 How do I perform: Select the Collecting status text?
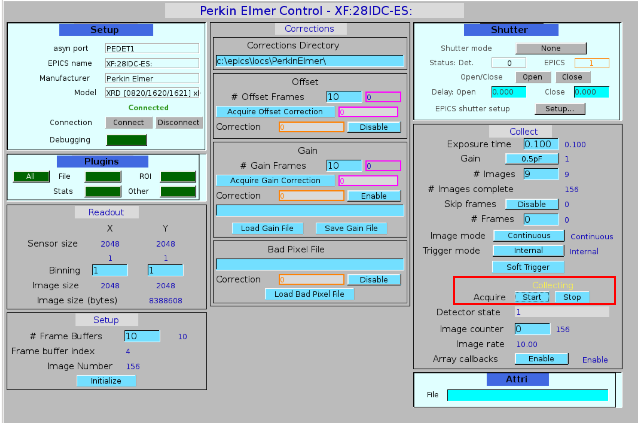click(553, 285)
